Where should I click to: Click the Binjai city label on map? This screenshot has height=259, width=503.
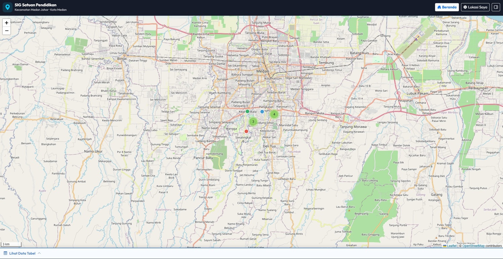[122, 58]
